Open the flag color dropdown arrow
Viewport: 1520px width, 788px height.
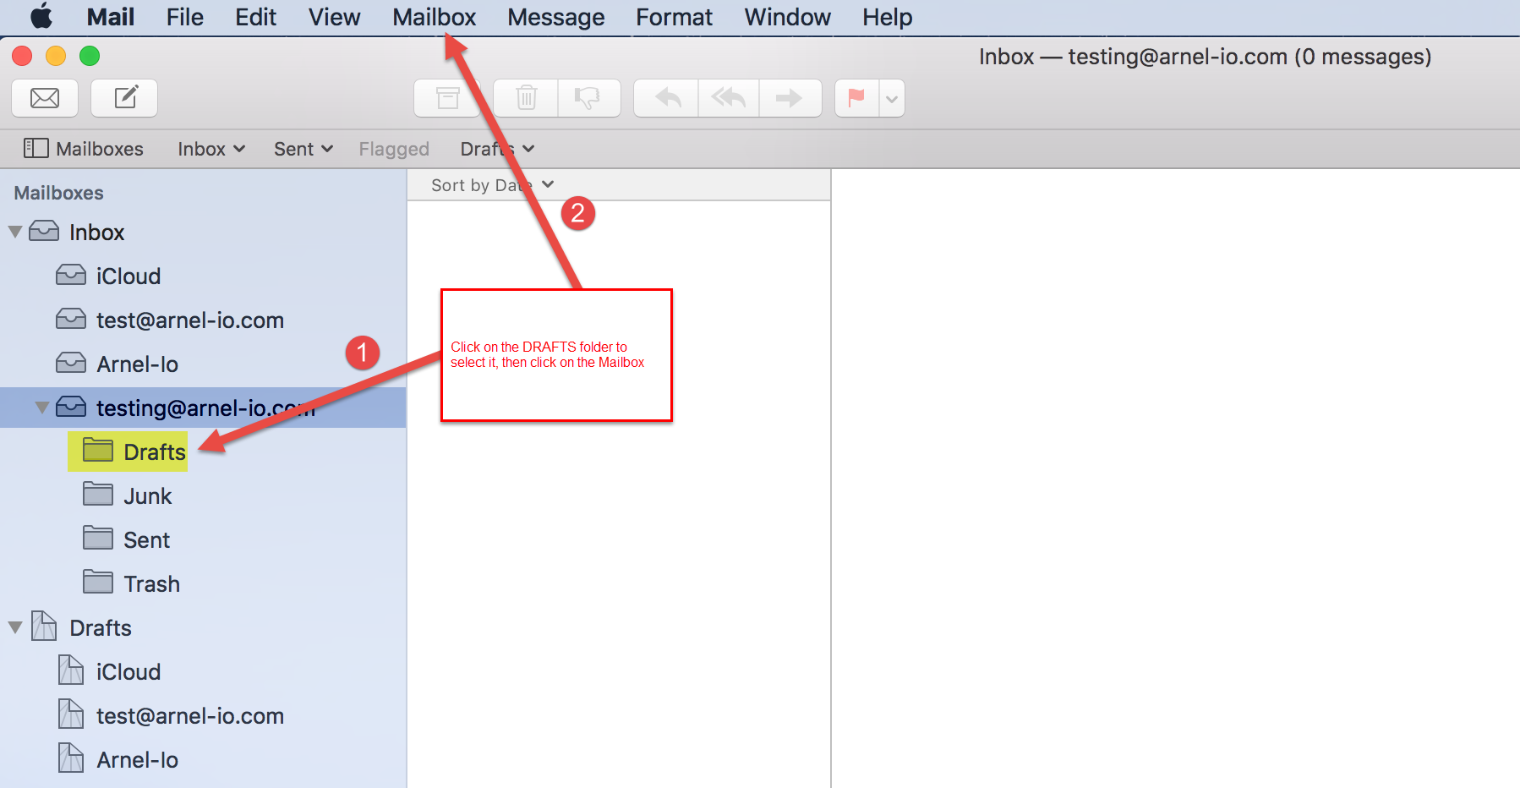[x=892, y=98]
